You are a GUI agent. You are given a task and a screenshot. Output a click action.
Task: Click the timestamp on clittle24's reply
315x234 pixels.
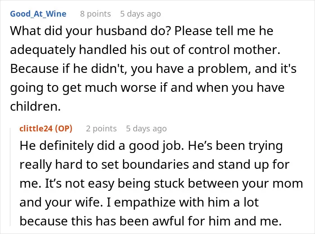(x=146, y=129)
